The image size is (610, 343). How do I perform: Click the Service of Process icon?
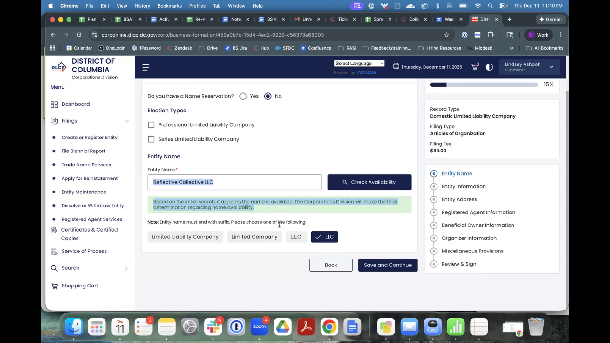tap(54, 252)
